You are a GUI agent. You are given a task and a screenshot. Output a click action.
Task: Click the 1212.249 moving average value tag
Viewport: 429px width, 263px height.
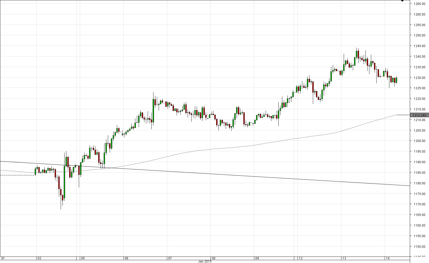[x=419, y=115]
